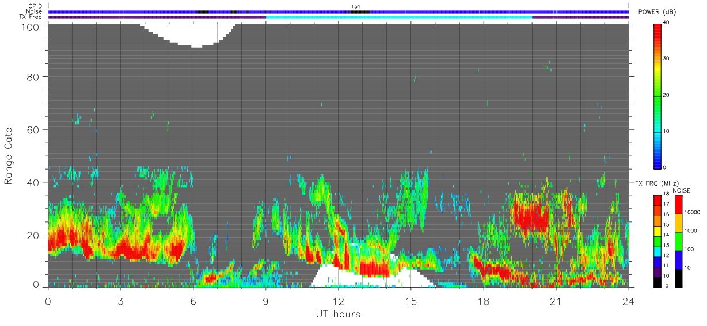The height and width of the screenshot is (326, 707).
Task: Click the cyan swatch in TX FRQ legend
Action: pyautogui.click(x=657, y=252)
